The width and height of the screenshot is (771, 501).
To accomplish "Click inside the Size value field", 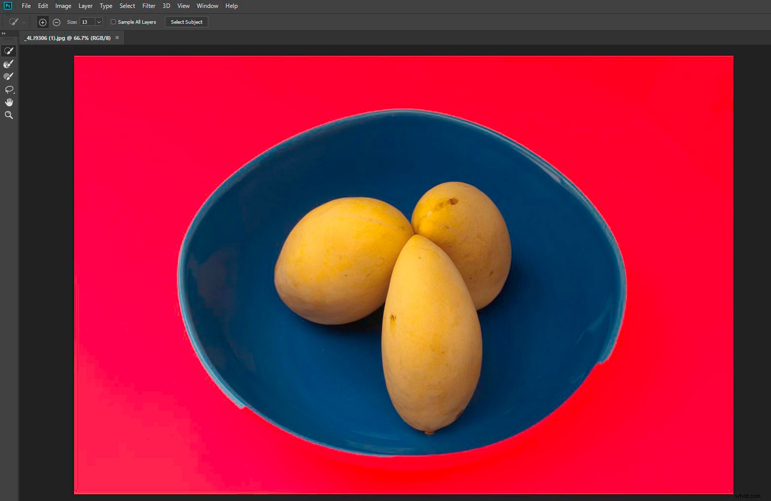I will [86, 22].
